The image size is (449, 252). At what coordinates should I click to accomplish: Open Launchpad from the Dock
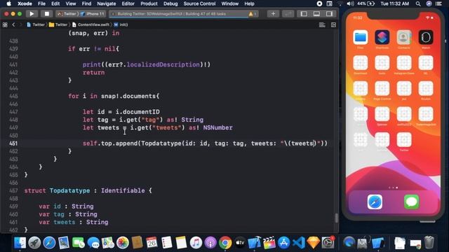(34, 243)
